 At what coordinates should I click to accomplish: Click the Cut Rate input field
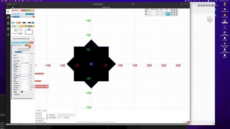point(25,87)
